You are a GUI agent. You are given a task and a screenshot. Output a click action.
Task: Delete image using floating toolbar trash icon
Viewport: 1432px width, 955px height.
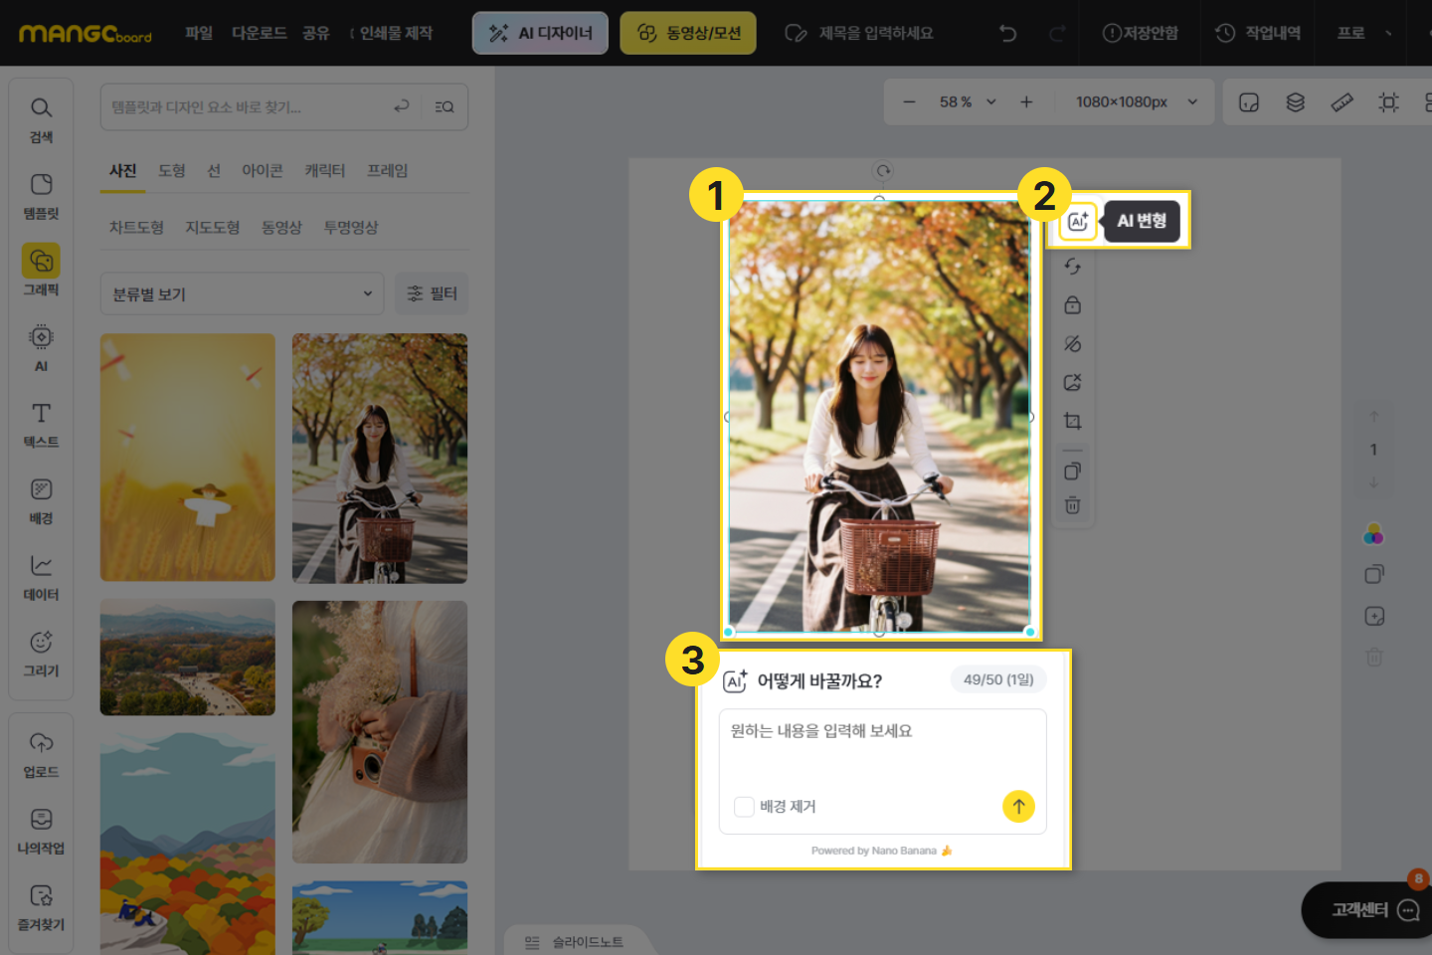point(1072,505)
